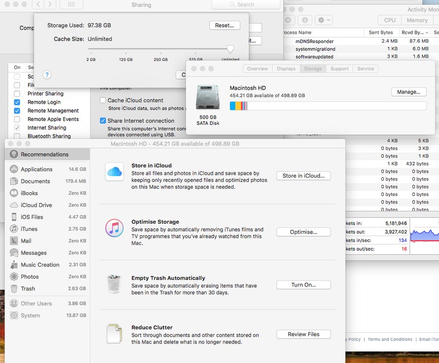Screen dimensions: 439x363
Task: Select System entry in storage sidebar
Action: point(47,316)
